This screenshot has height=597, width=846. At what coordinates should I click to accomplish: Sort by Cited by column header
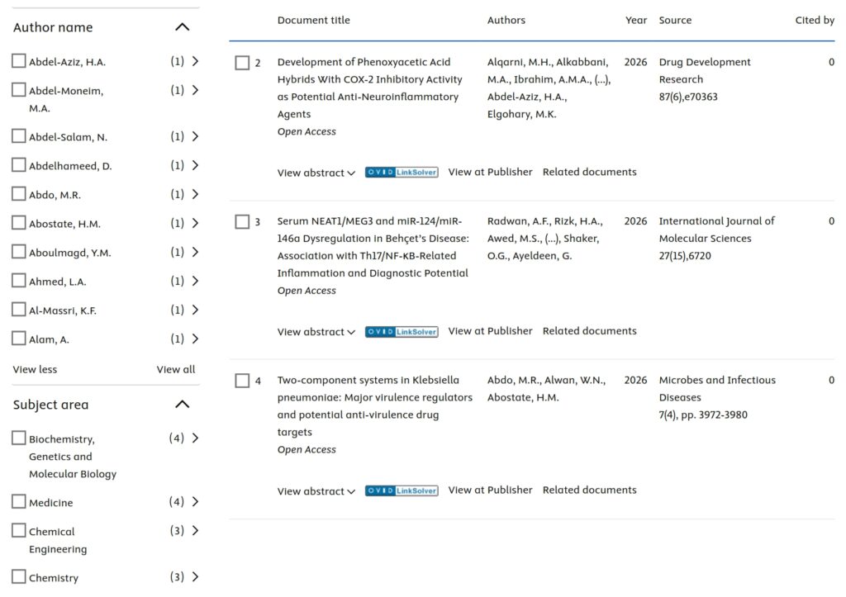815,20
